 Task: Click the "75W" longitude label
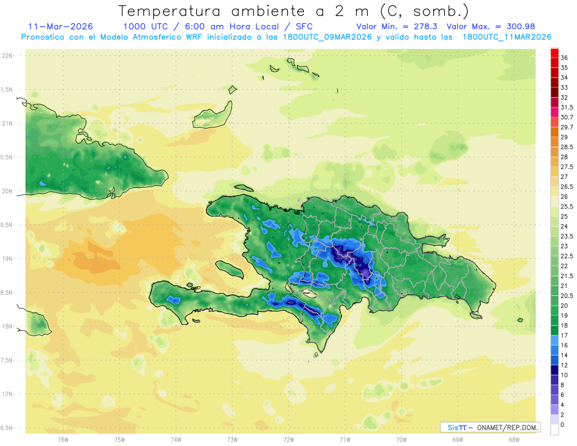(x=119, y=440)
